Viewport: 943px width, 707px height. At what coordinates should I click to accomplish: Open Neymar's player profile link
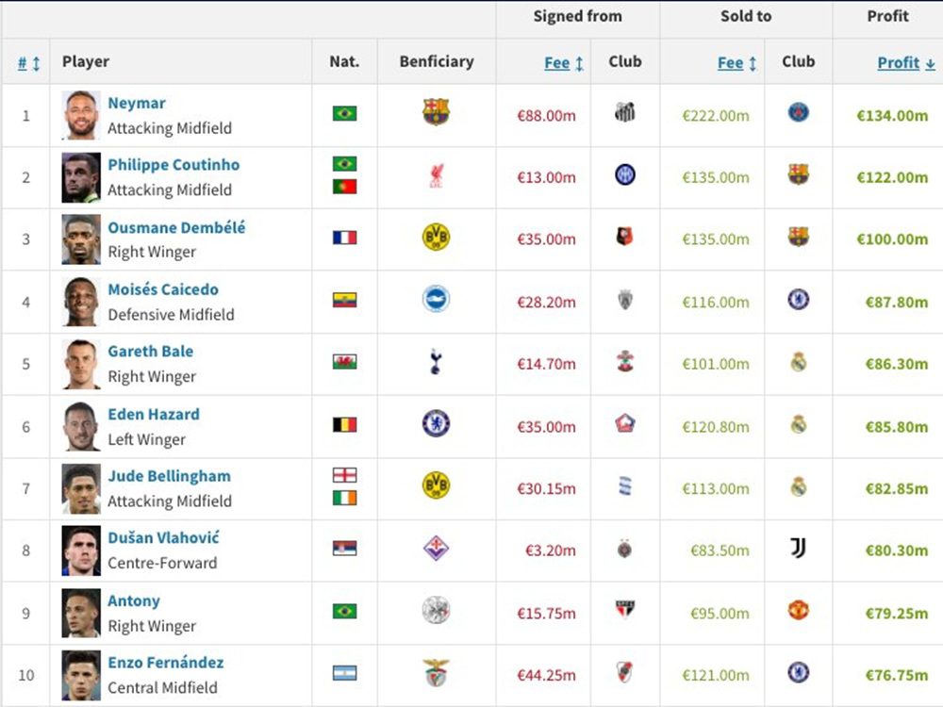[137, 103]
